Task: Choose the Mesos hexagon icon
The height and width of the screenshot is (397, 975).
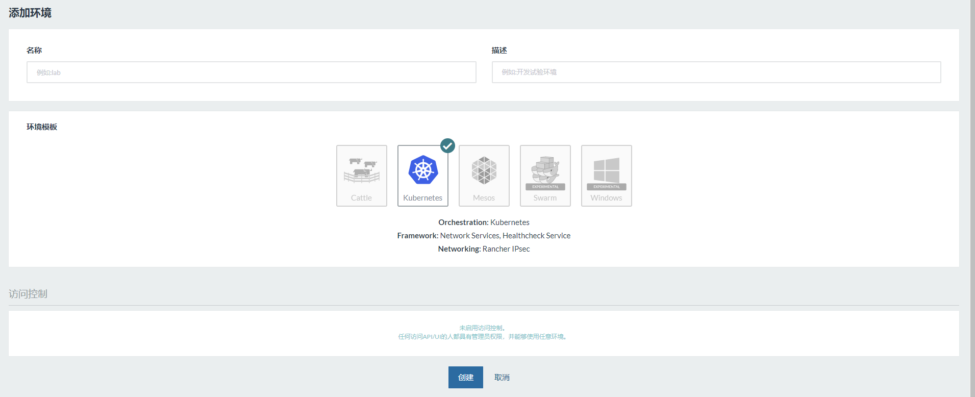Action: (x=484, y=170)
